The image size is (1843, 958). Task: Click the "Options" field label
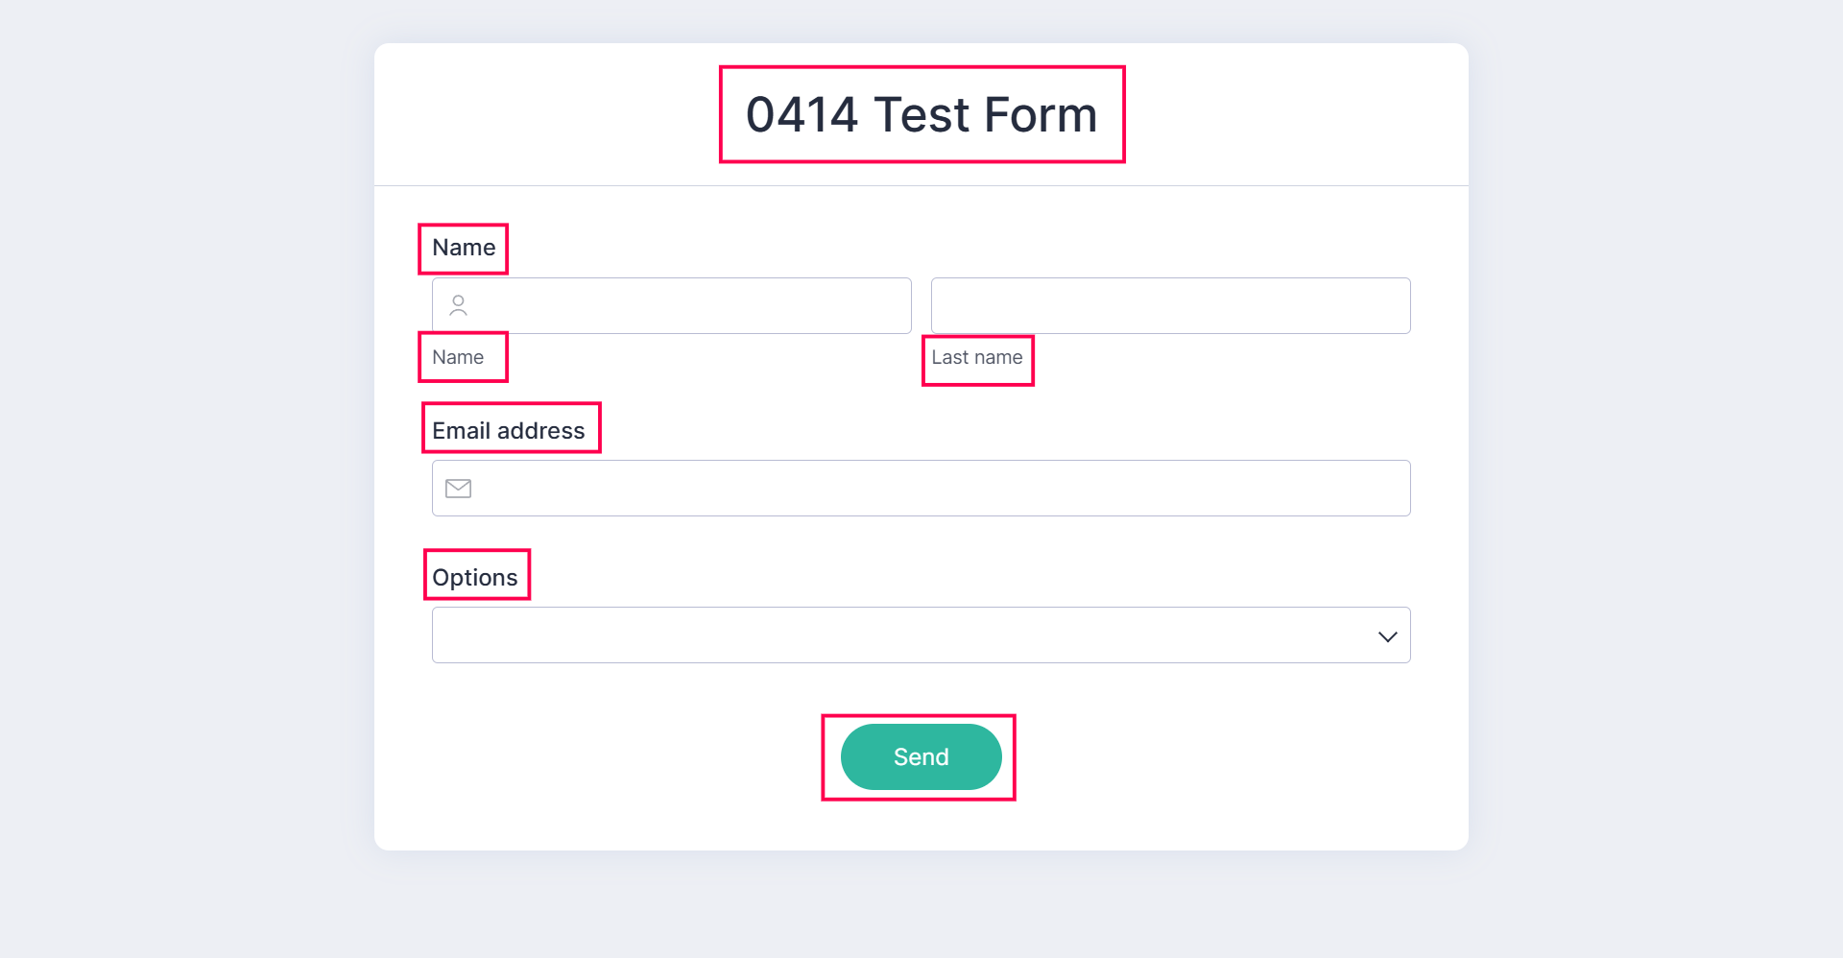point(475,578)
